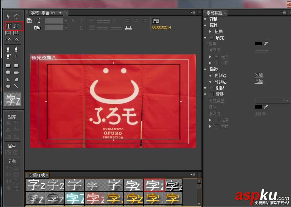The image size is (291, 207).
Task: Collapse the 内侧边 group
Action: 210,76
